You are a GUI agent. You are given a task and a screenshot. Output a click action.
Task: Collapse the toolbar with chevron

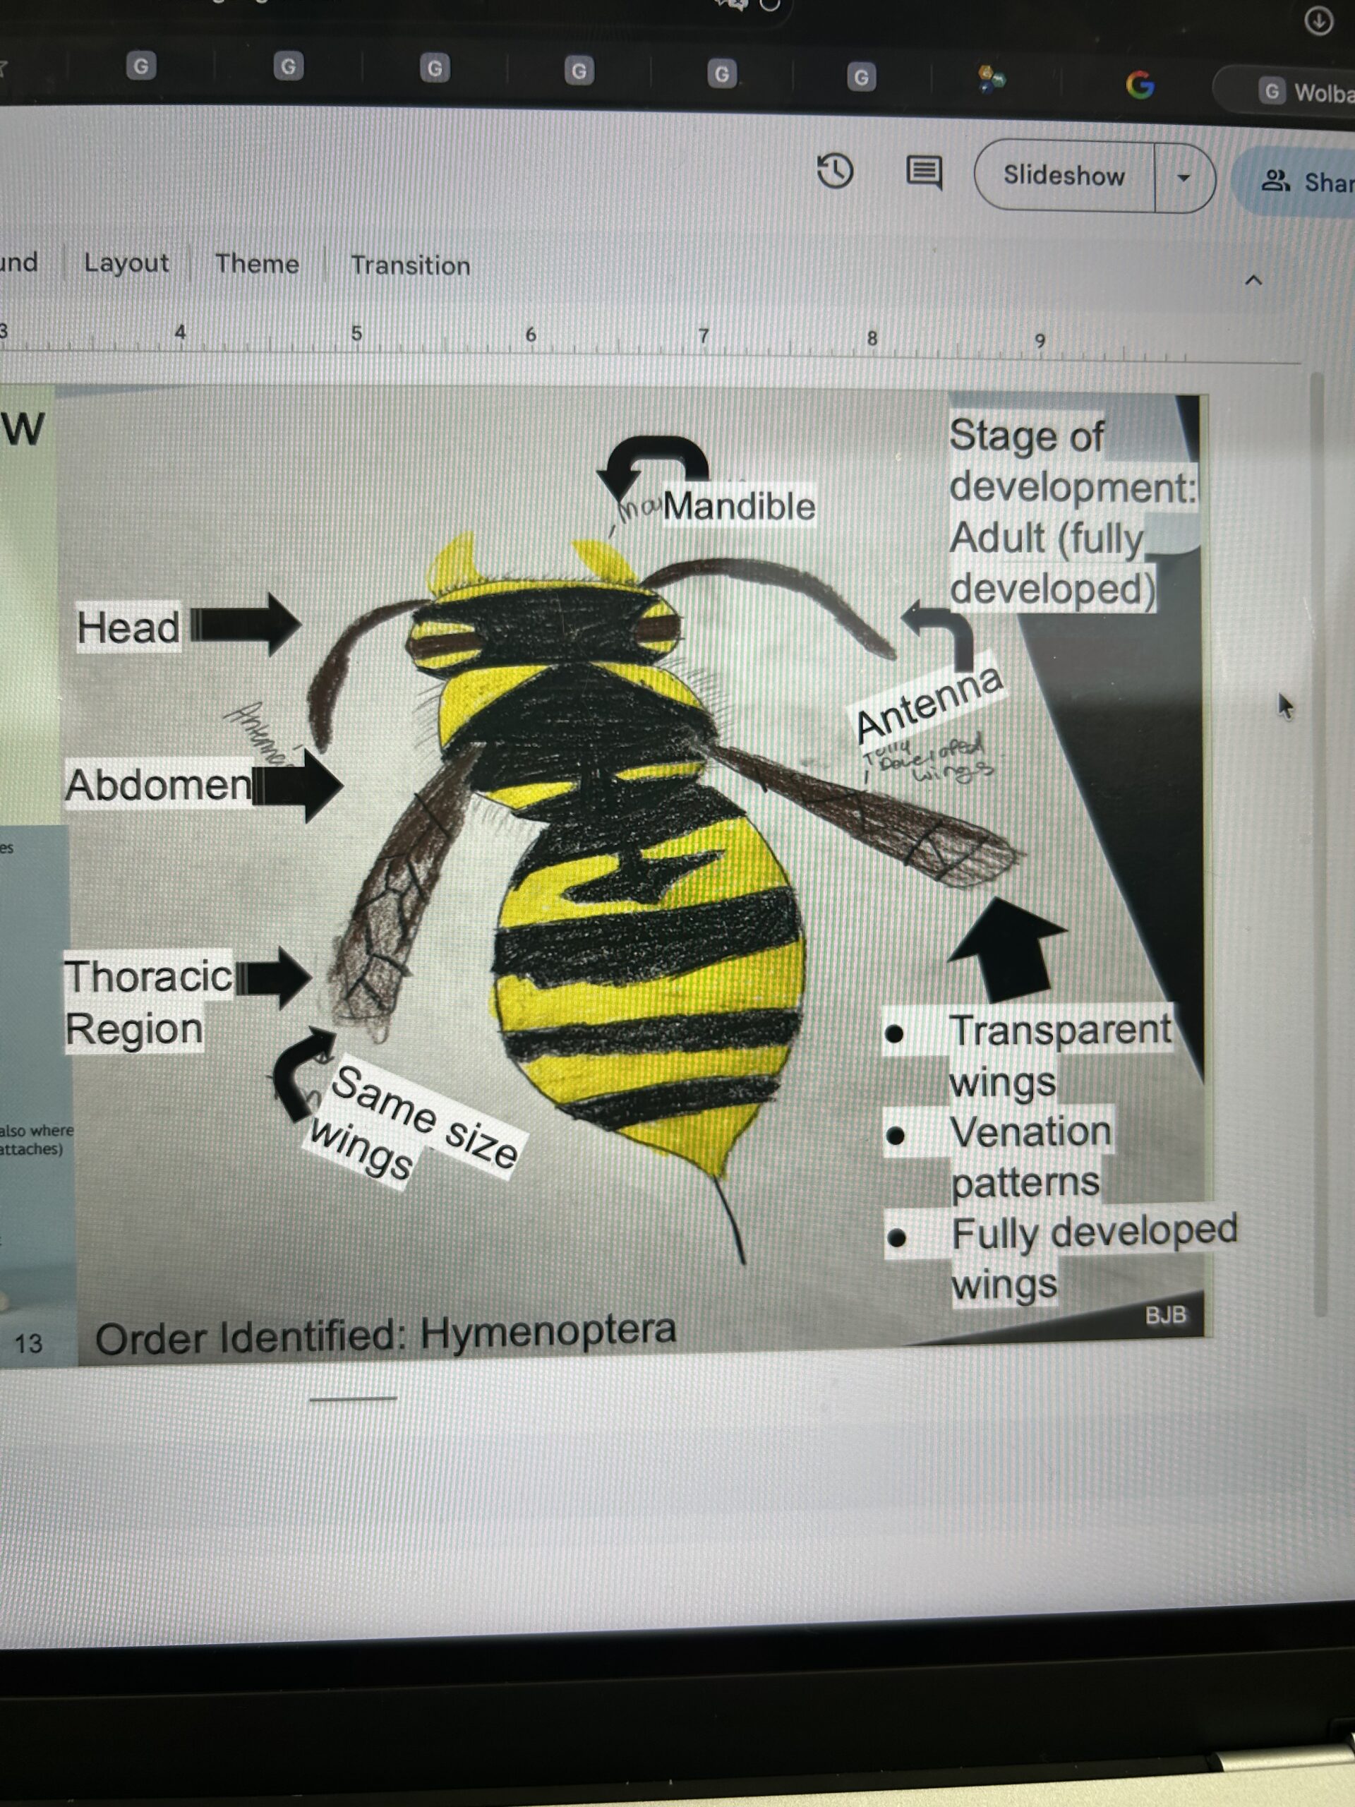tap(1253, 280)
